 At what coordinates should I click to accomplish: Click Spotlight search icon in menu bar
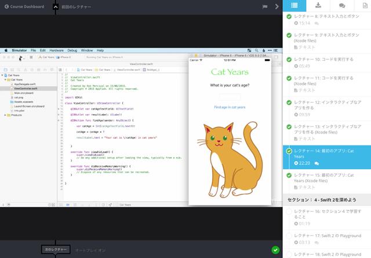pos(256,50)
